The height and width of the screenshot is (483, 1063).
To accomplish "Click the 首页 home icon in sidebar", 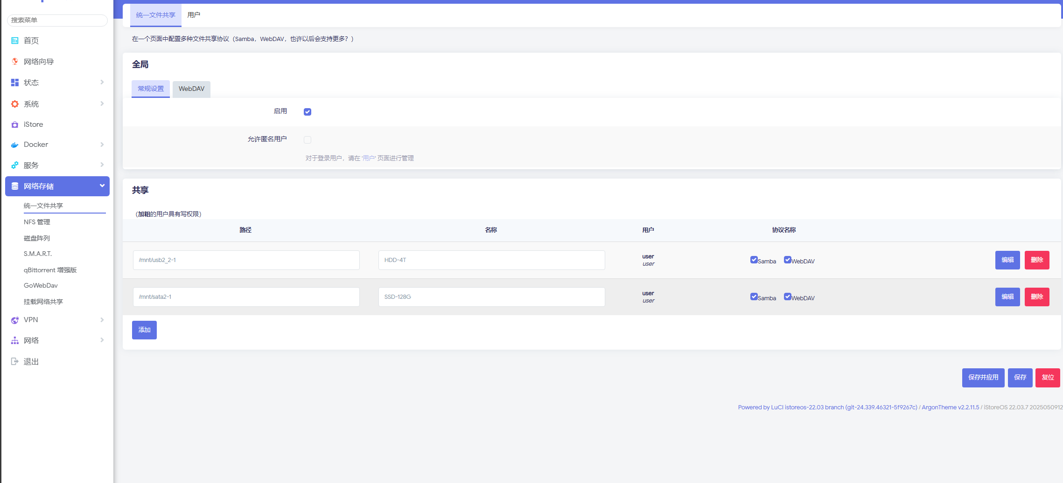I will pos(15,41).
